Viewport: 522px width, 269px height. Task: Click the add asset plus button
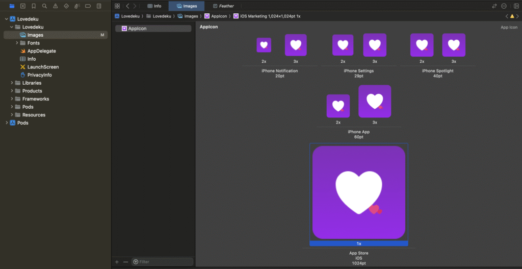[117, 262]
